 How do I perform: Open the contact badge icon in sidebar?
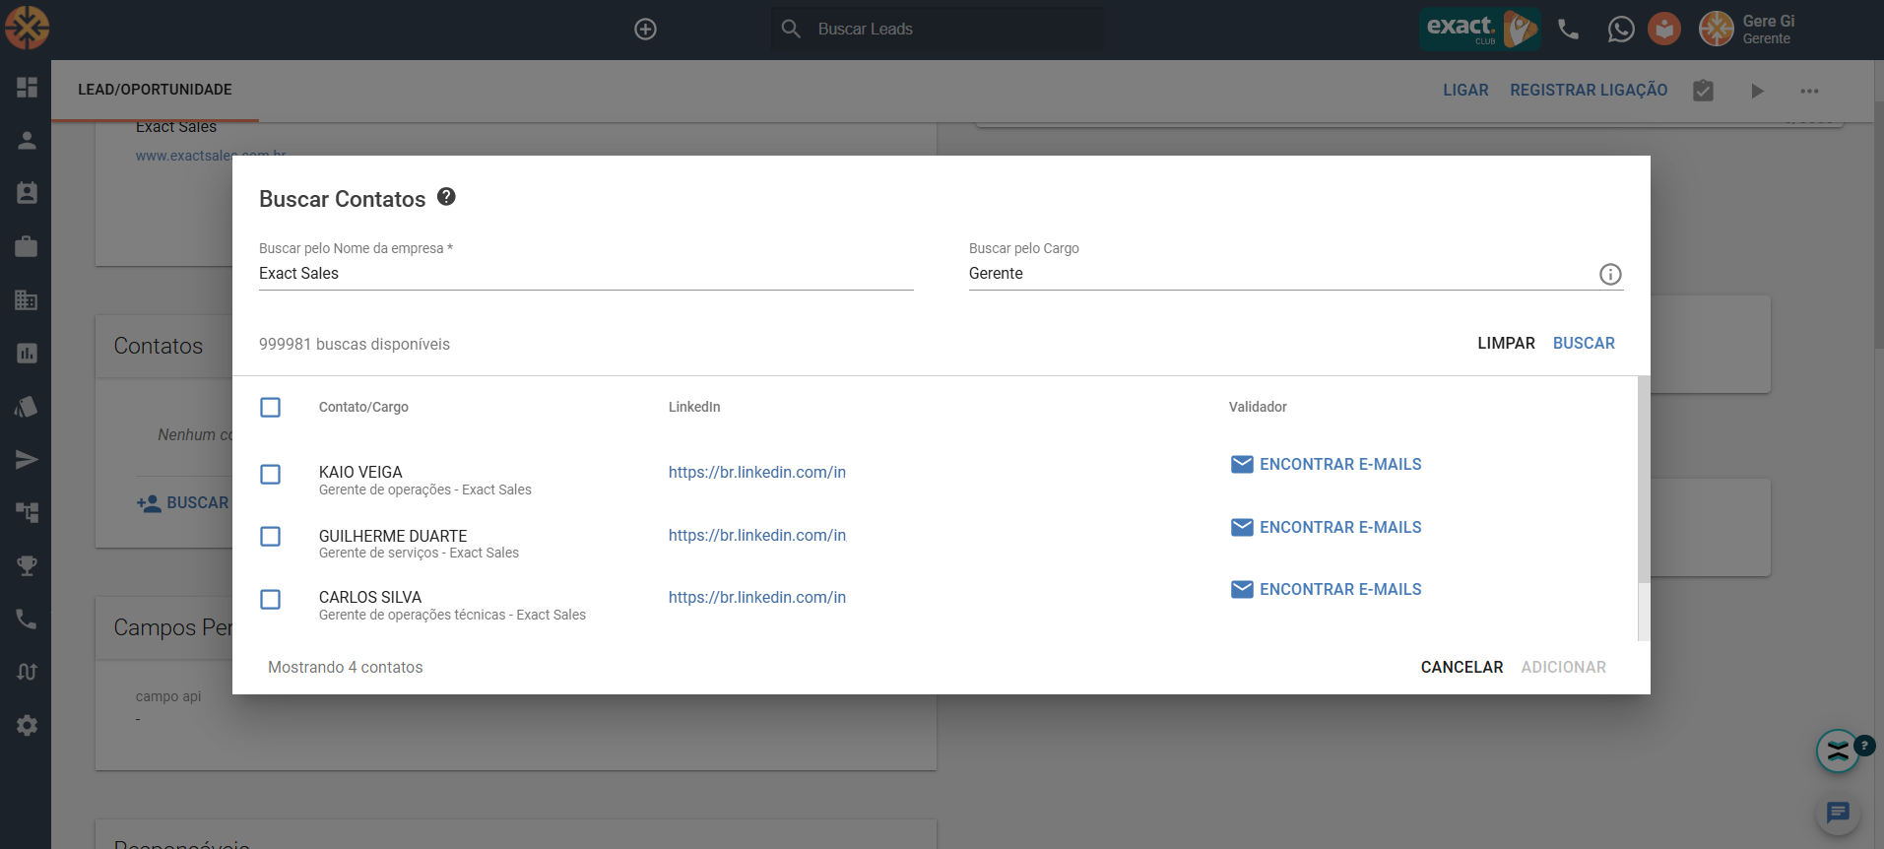point(27,193)
